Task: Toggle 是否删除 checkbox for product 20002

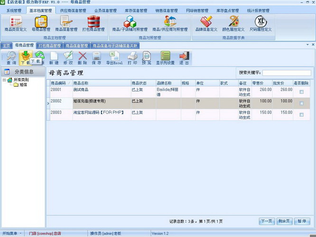Action: 301,103
